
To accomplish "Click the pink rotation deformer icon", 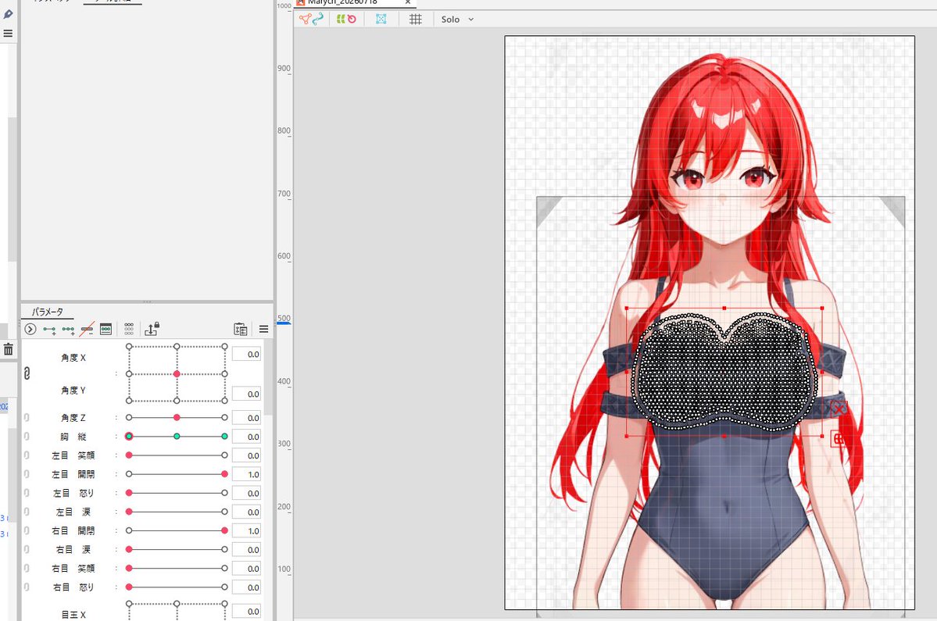I will tap(352, 19).
